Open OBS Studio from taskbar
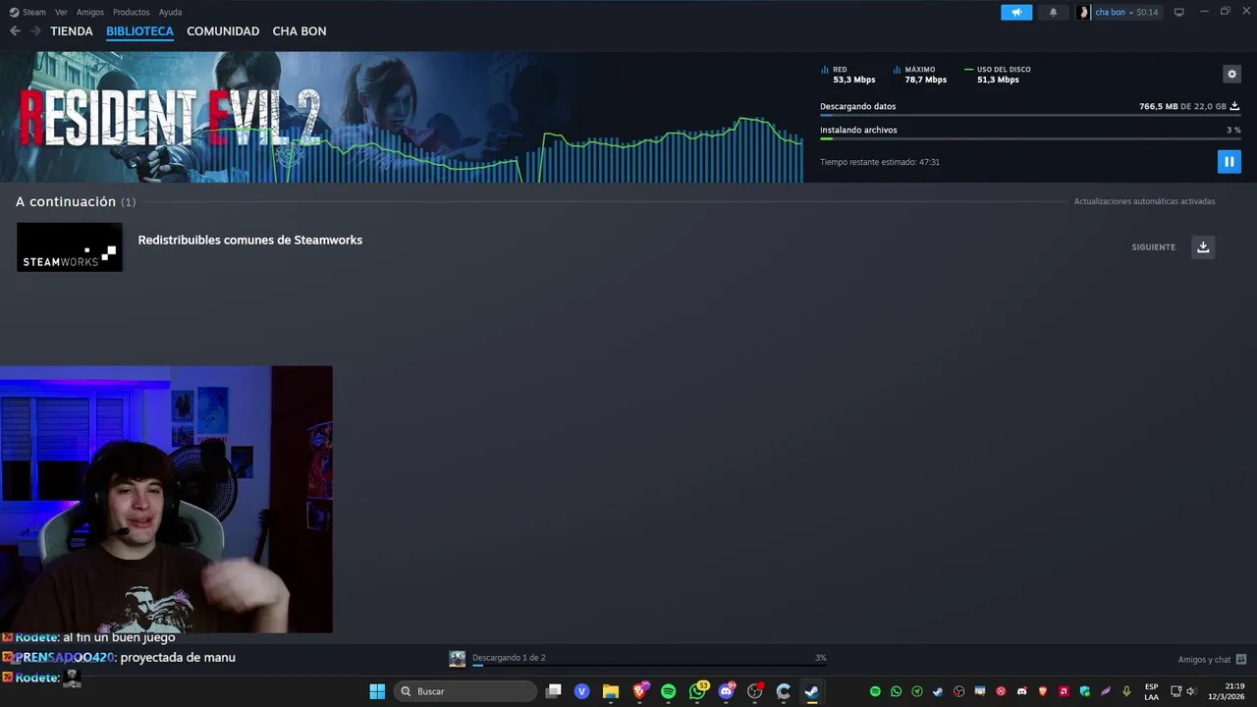 [755, 691]
